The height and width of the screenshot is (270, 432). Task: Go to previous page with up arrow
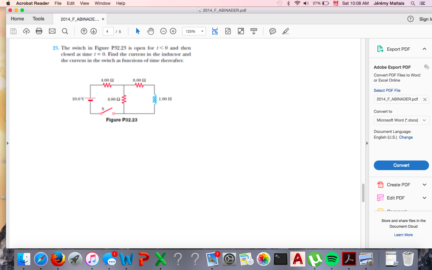click(x=84, y=31)
